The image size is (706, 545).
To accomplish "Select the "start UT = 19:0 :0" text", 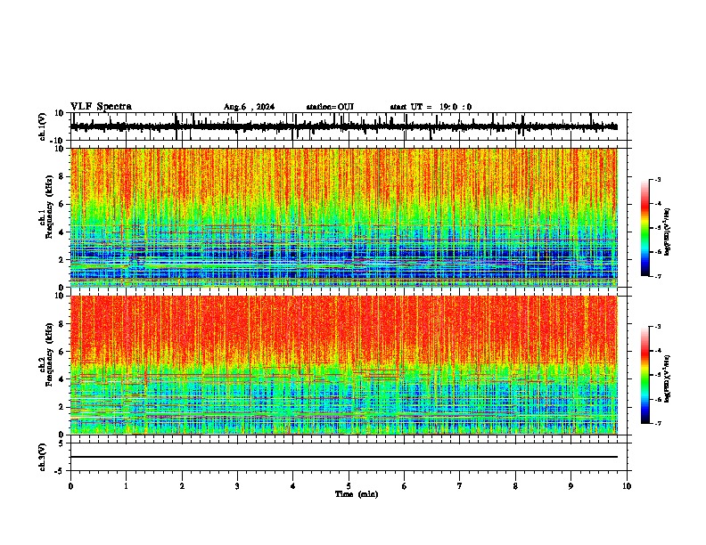I will coord(431,107).
